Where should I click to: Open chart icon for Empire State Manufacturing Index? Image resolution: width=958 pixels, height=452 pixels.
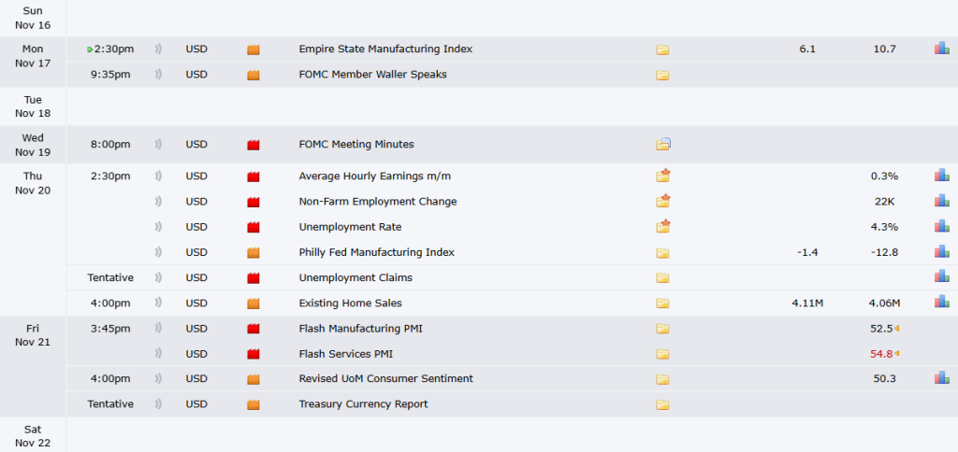(x=941, y=49)
